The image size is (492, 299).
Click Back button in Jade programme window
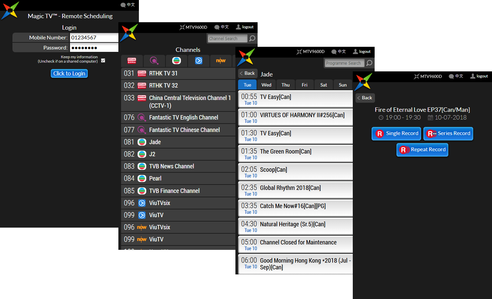(248, 73)
